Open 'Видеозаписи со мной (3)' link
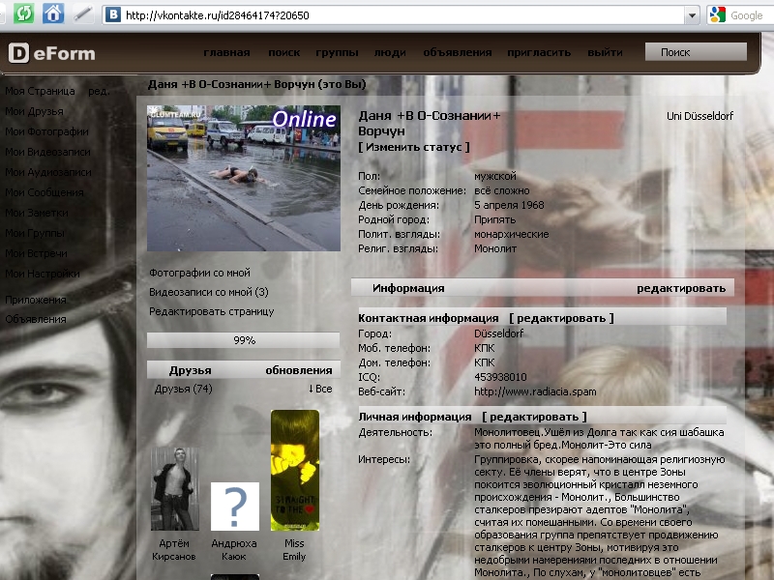The height and width of the screenshot is (580, 774). point(209,292)
